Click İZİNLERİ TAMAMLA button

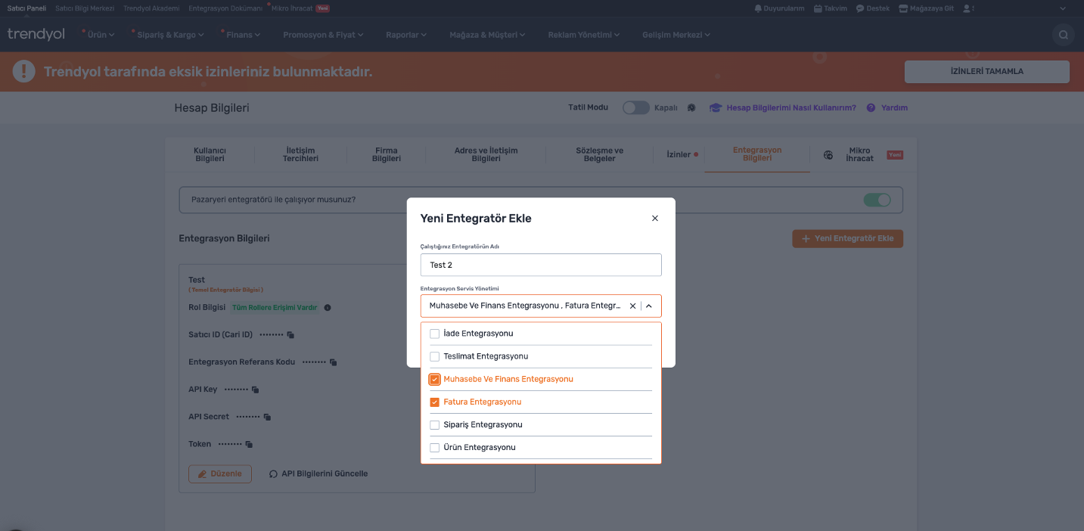[x=987, y=71]
